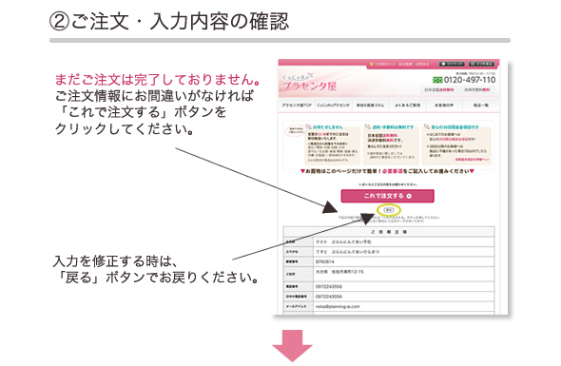
Task: Click the dark cart button in header
Action: click(x=481, y=64)
